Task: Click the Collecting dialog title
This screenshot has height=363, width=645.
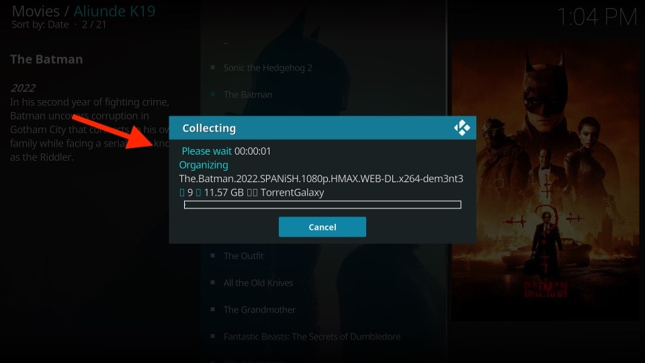Action: 209,128
